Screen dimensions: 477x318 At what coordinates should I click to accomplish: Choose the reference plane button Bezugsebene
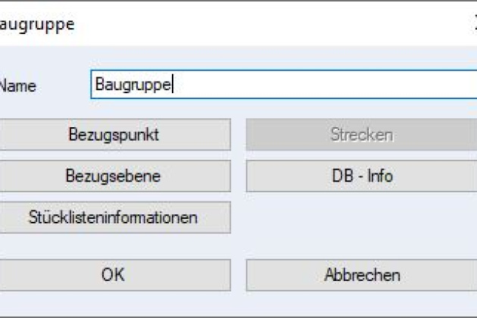(114, 176)
